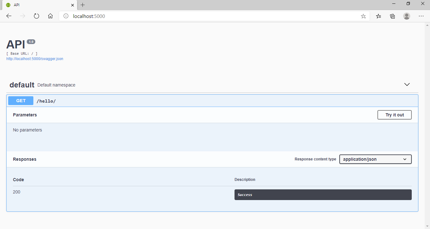Image resolution: width=430 pixels, height=229 pixels.
Task: Click the Code column header
Action: tap(18, 180)
